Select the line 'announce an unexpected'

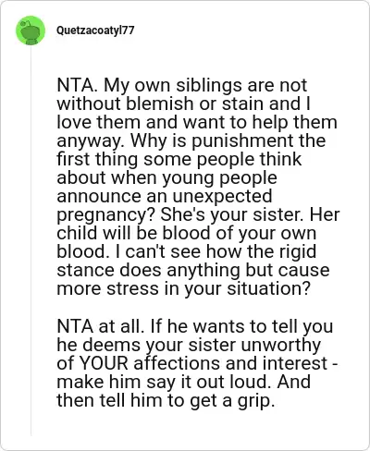pos(165,196)
